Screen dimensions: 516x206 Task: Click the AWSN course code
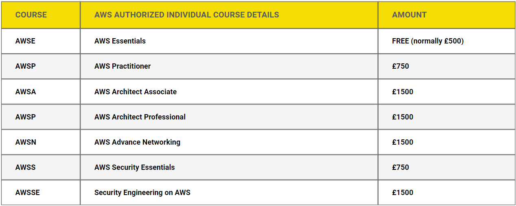(26, 142)
